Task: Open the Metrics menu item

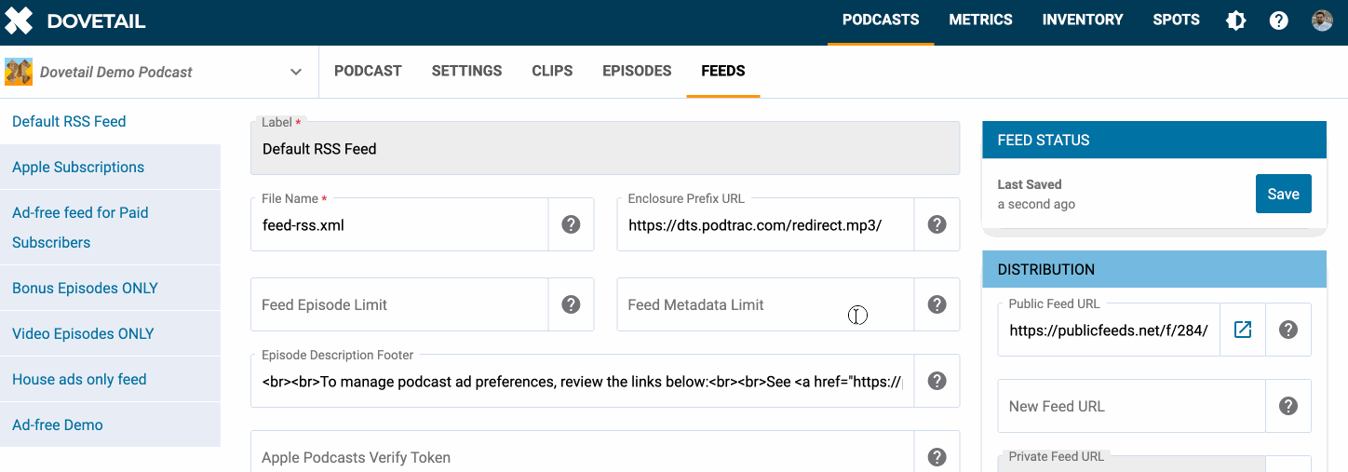Action: 980,20
